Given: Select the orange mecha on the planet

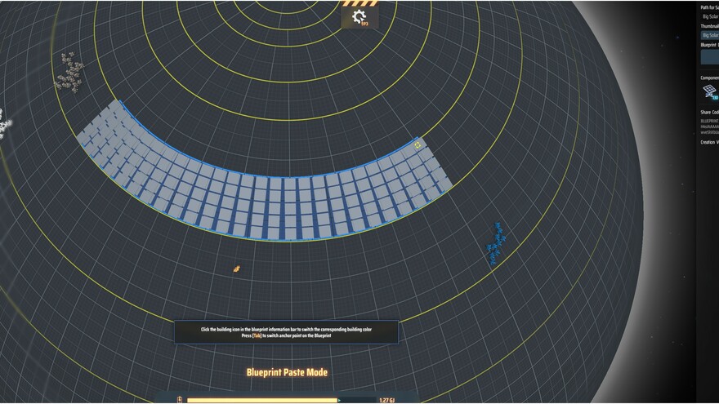Looking at the screenshot, I should pyautogui.click(x=237, y=268).
